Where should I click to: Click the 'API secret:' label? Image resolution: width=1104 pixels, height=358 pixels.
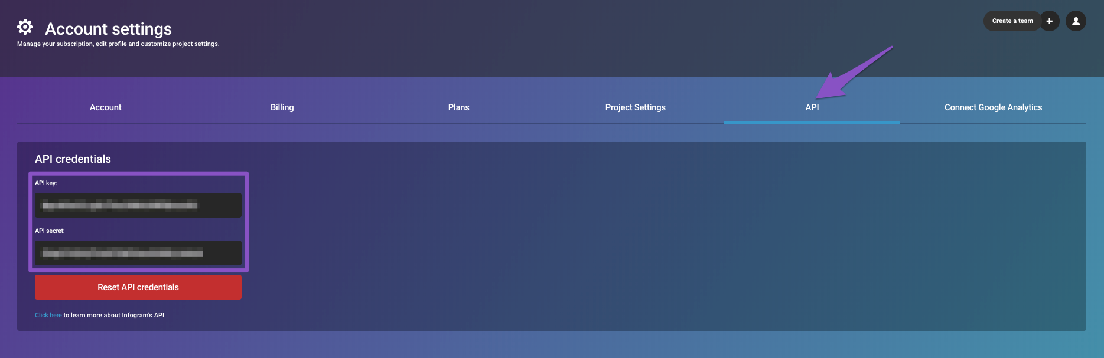[50, 231]
